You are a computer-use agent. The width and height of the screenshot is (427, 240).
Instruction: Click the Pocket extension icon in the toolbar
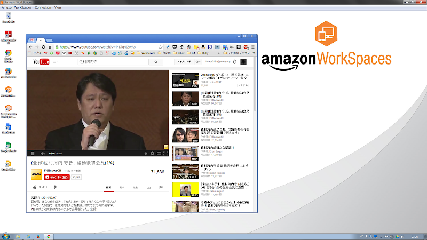click(x=175, y=47)
